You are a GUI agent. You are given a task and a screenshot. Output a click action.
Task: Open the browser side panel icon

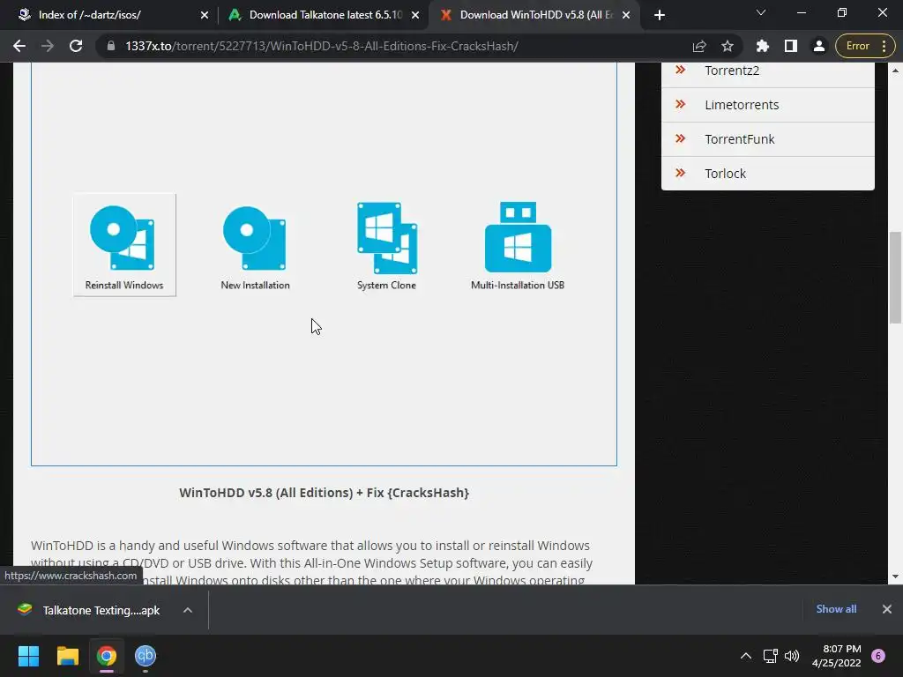(791, 46)
